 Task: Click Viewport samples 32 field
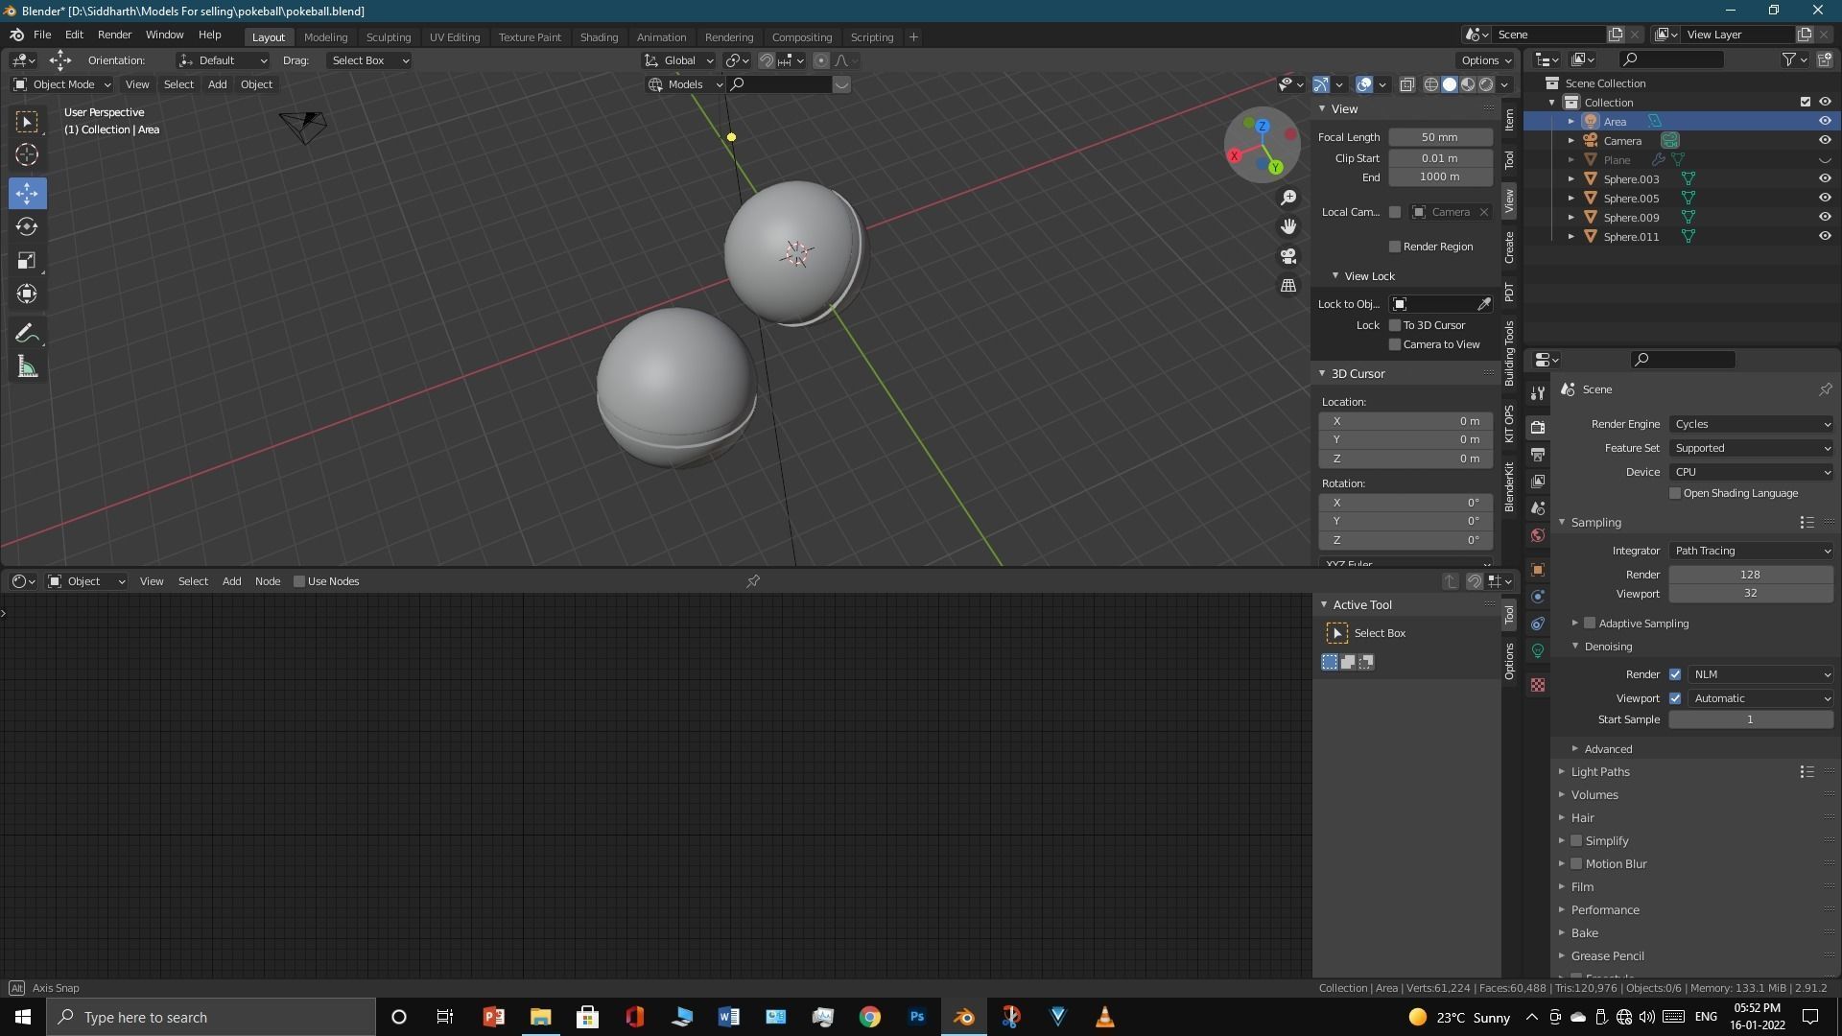1751,594
